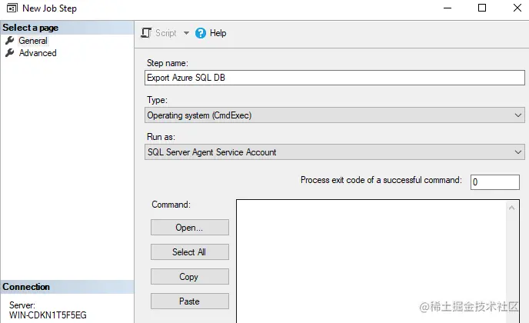Select the General page
Viewport: 529px width, 323px height.
tap(33, 41)
